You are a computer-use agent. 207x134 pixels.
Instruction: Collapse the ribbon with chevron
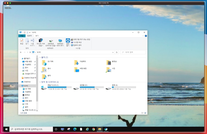tap(143, 36)
